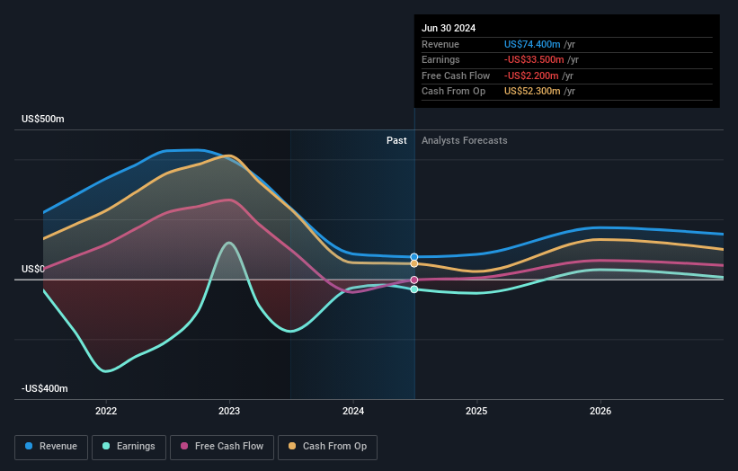Toggle the Cash From Op legend button
The width and height of the screenshot is (738, 471).
[327, 447]
